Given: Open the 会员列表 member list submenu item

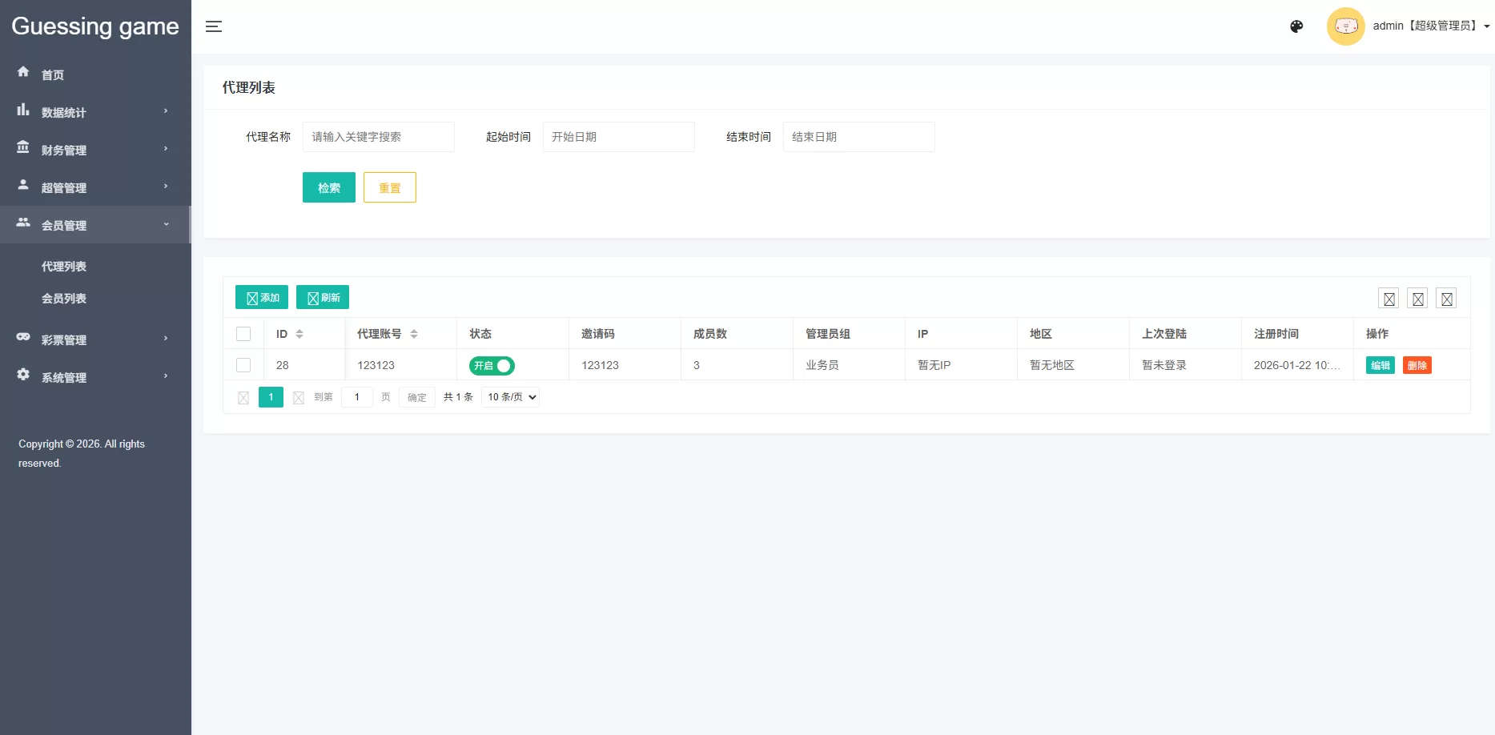Looking at the screenshot, I should [64, 299].
